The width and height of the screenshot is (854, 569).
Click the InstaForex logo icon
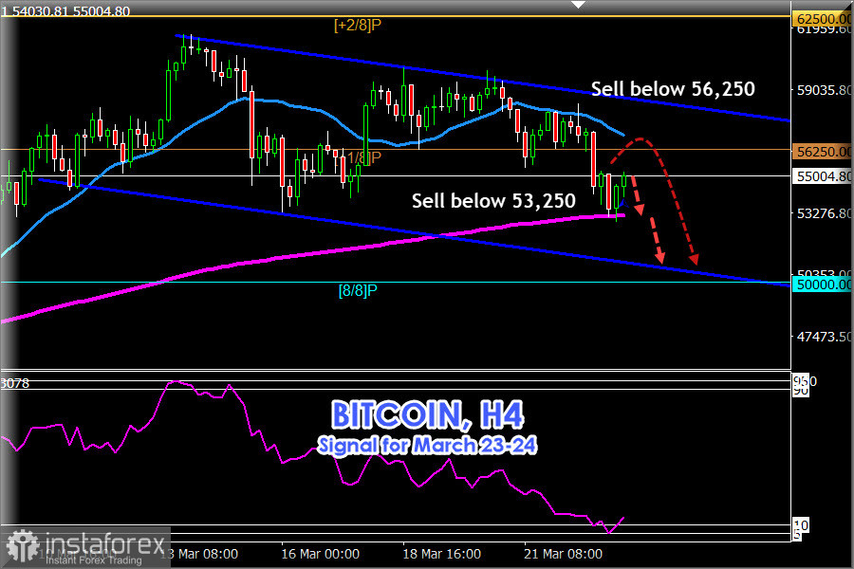coord(20,547)
